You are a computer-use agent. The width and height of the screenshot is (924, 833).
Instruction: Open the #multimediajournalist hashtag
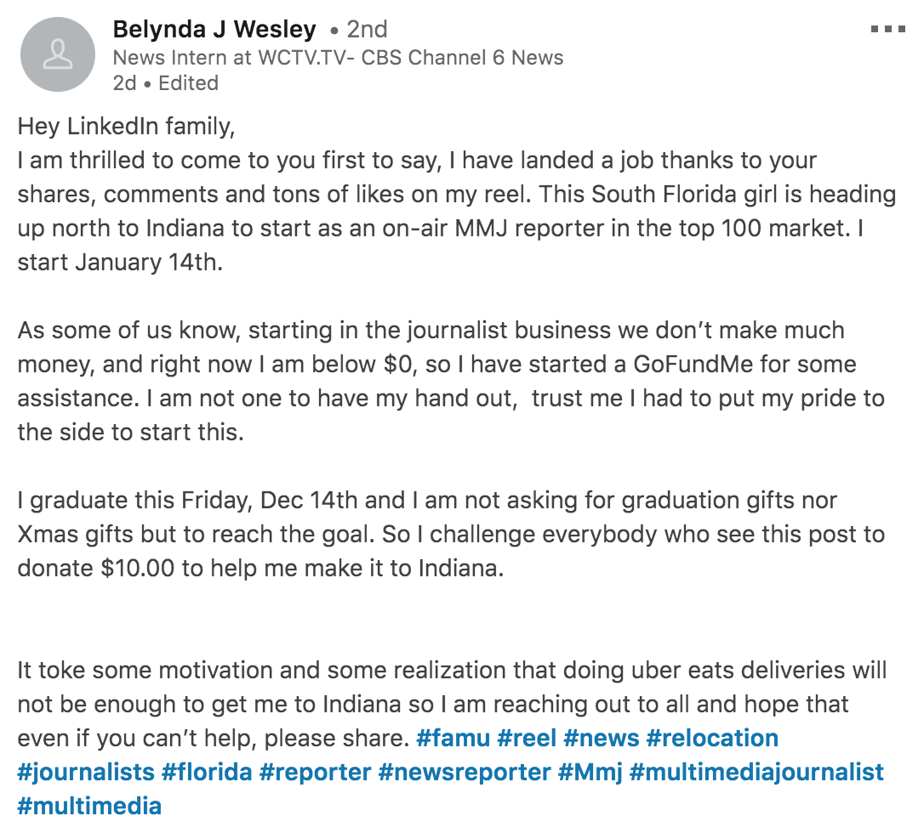[x=756, y=772]
